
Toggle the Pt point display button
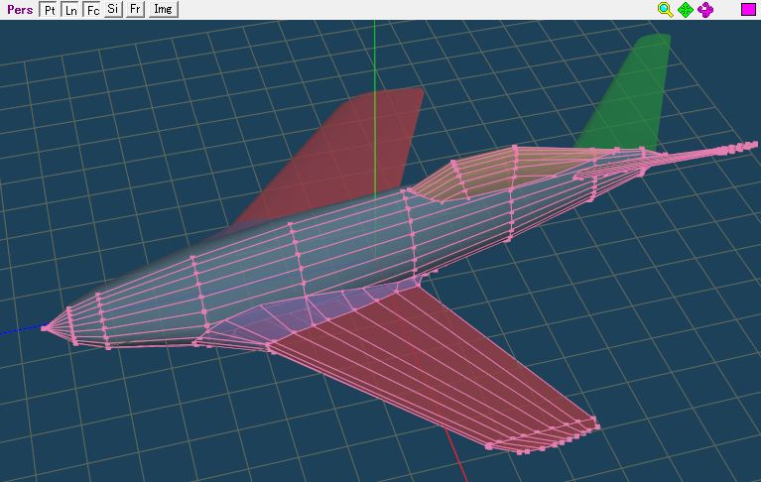click(49, 10)
